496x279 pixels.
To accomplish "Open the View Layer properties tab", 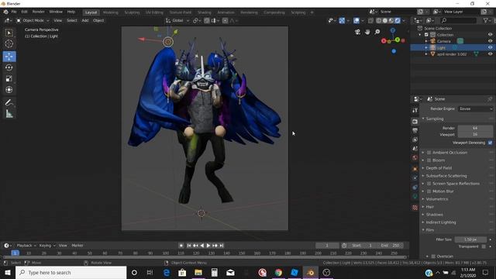I will click(415, 139).
